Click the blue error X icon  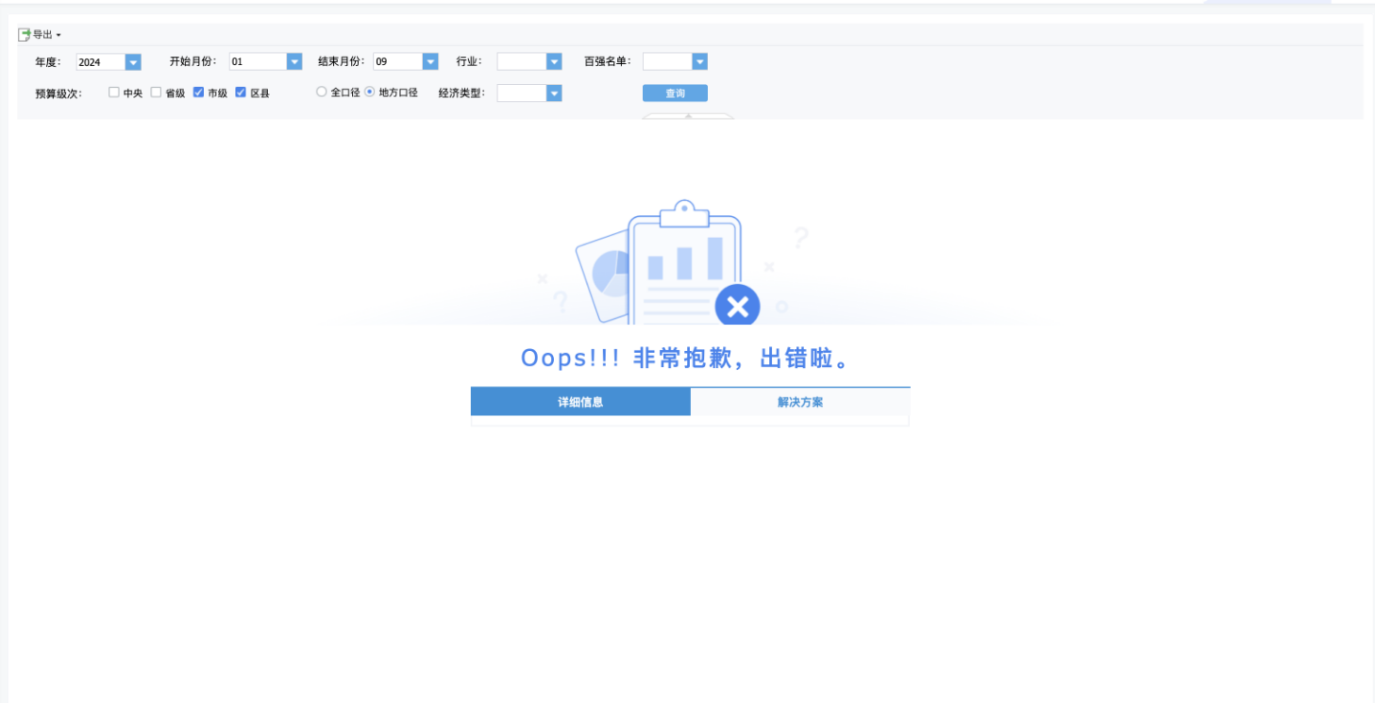[737, 306]
